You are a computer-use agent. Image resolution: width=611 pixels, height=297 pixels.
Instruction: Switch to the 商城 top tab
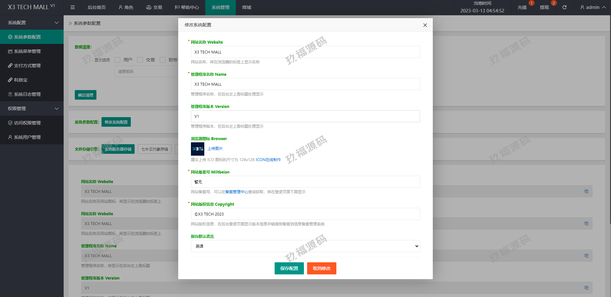coord(247,7)
